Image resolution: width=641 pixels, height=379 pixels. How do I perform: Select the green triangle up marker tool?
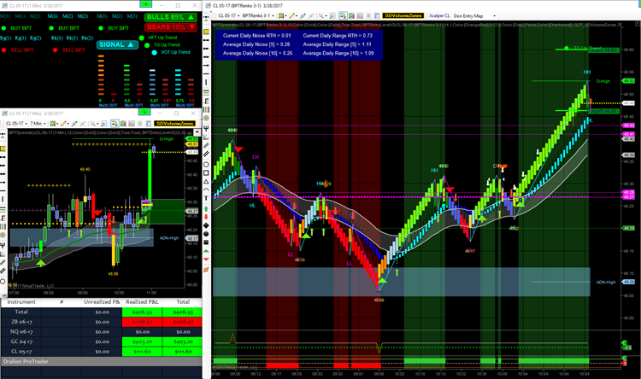206,251
